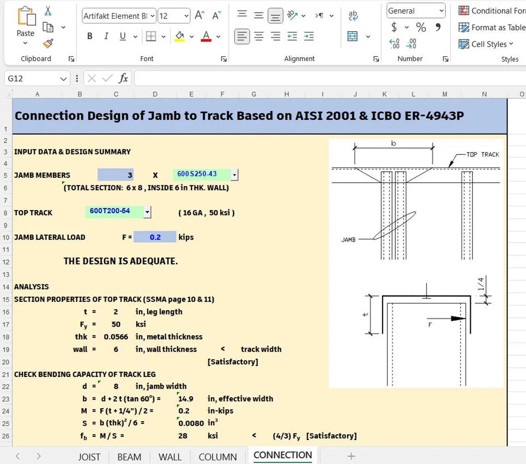Decrease font size with smaller A
526x464 pixels.
[x=216, y=15]
